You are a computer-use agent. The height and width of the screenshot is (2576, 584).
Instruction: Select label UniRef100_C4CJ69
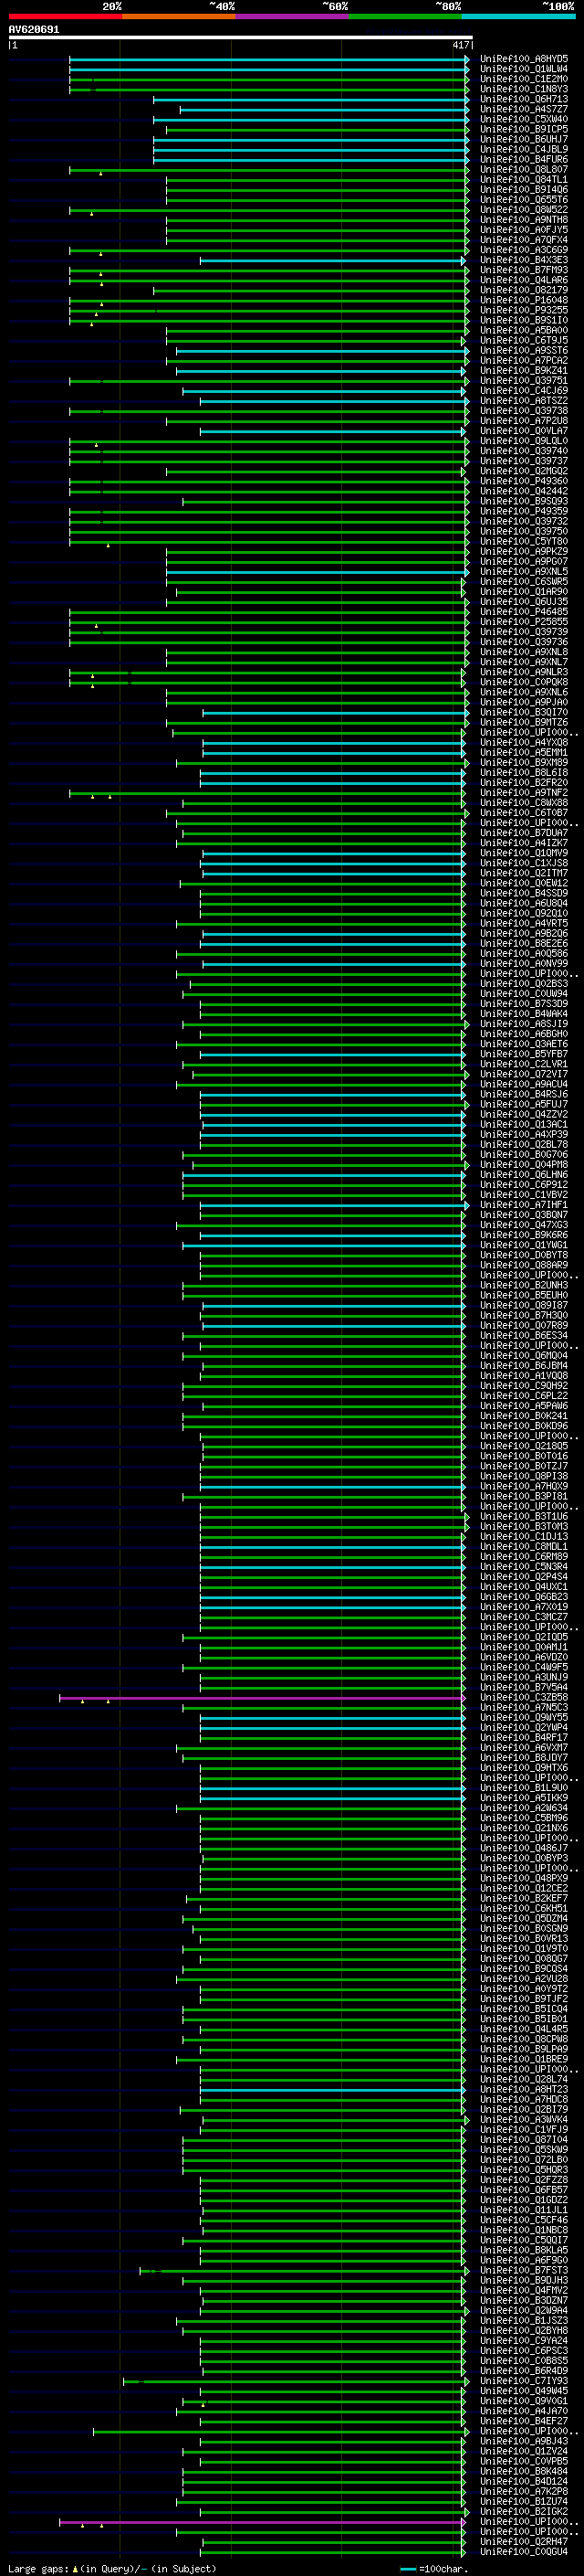tap(524, 391)
